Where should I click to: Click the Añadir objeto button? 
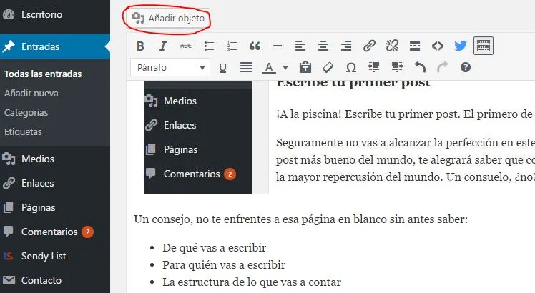pyautogui.click(x=168, y=18)
